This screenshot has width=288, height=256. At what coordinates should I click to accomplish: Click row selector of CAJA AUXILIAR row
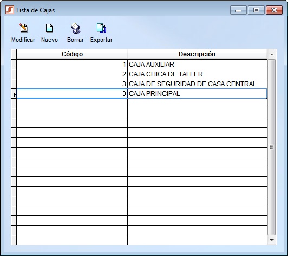pos(14,65)
